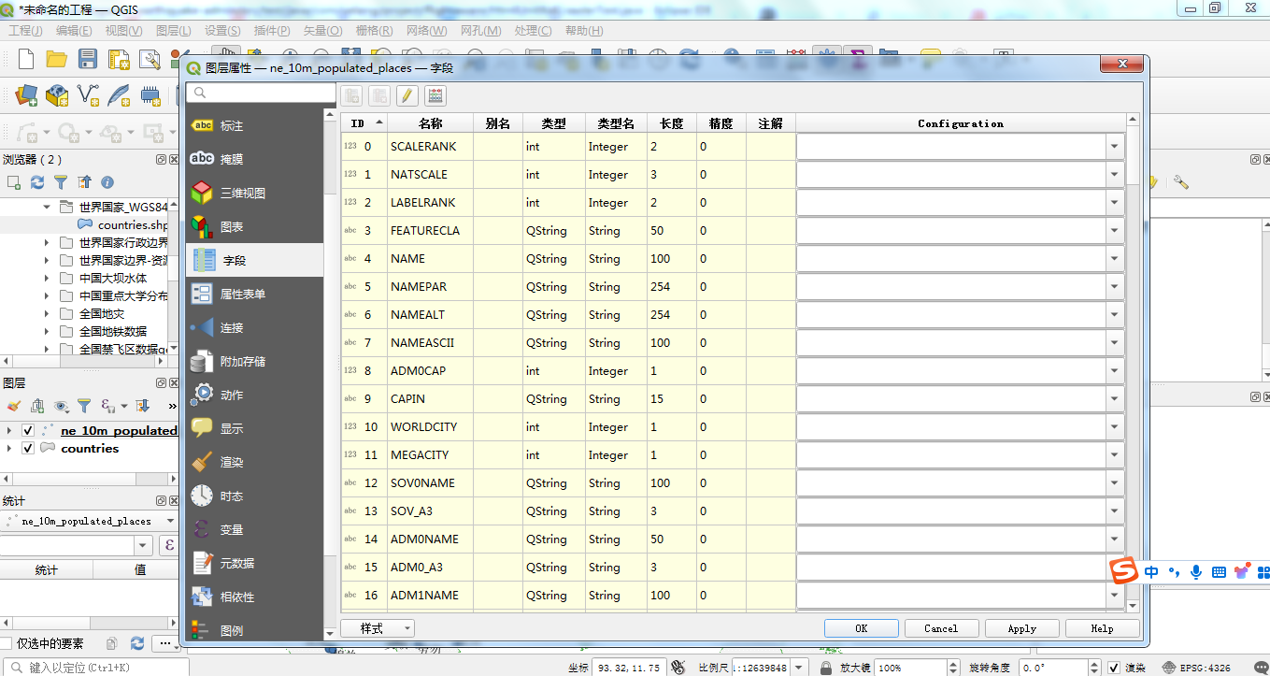Click the 变量 variables section

click(255, 529)
